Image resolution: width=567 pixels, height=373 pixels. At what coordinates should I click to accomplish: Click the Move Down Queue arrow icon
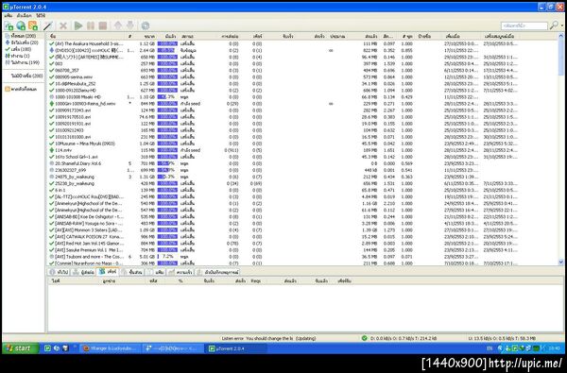point(130,25)
